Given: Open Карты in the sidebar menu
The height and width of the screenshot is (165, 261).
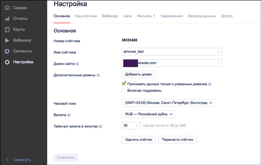Looking at the screenshot, I should (19, 29).
